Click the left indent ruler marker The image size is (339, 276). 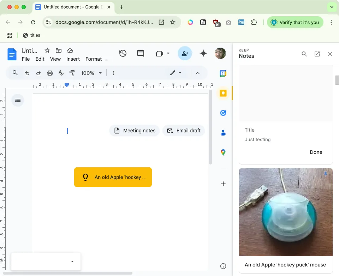coord(67,85)
